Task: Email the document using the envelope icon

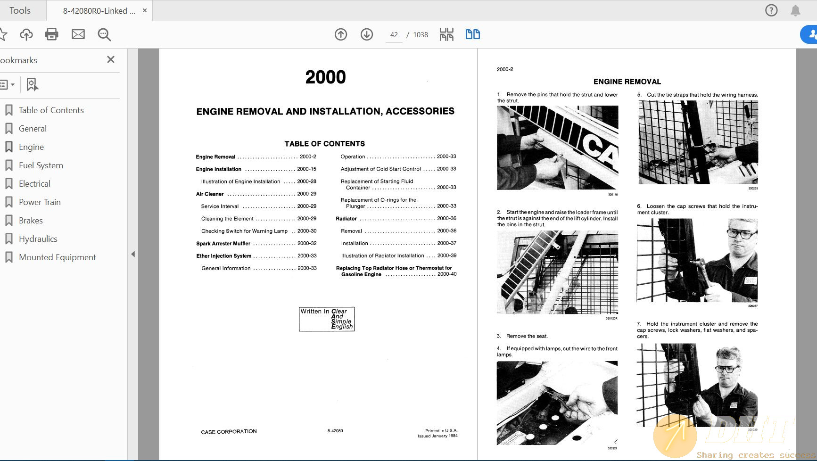Action: pyautogui.click(x=78, y=34)
